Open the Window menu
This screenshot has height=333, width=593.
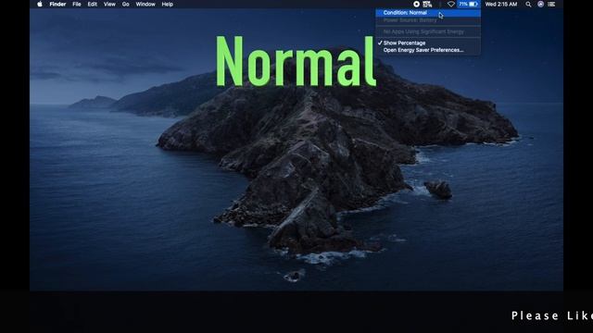(145, 4)
